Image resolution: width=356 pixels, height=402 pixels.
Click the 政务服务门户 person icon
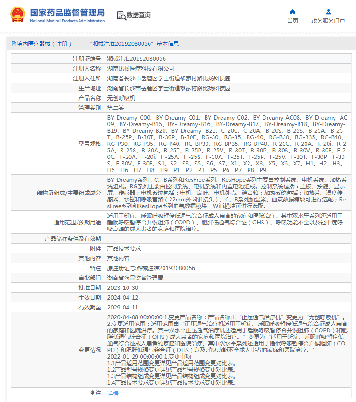328,12
